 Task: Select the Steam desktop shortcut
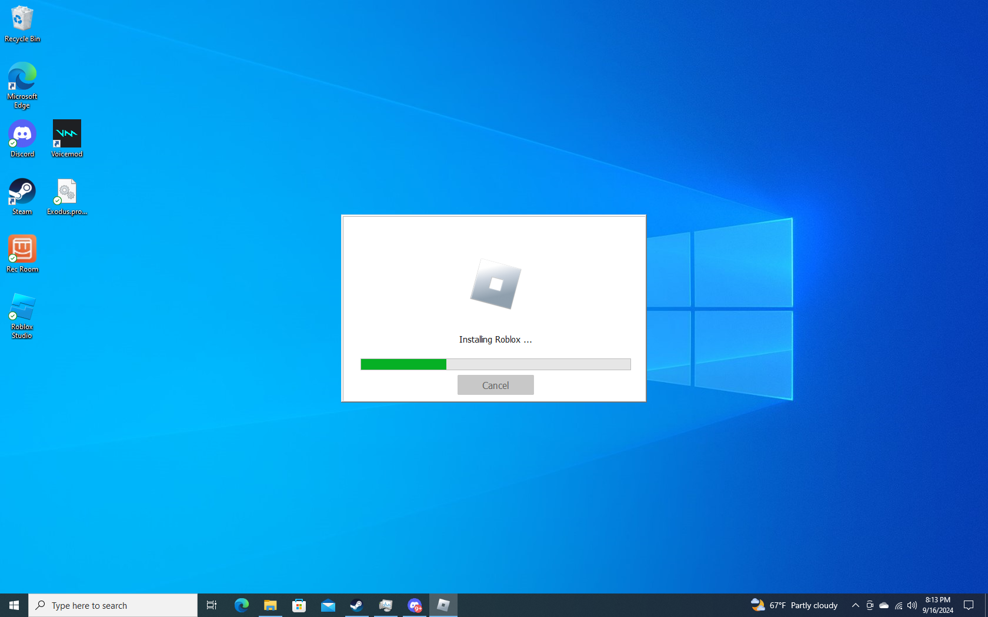coord(22,197)
